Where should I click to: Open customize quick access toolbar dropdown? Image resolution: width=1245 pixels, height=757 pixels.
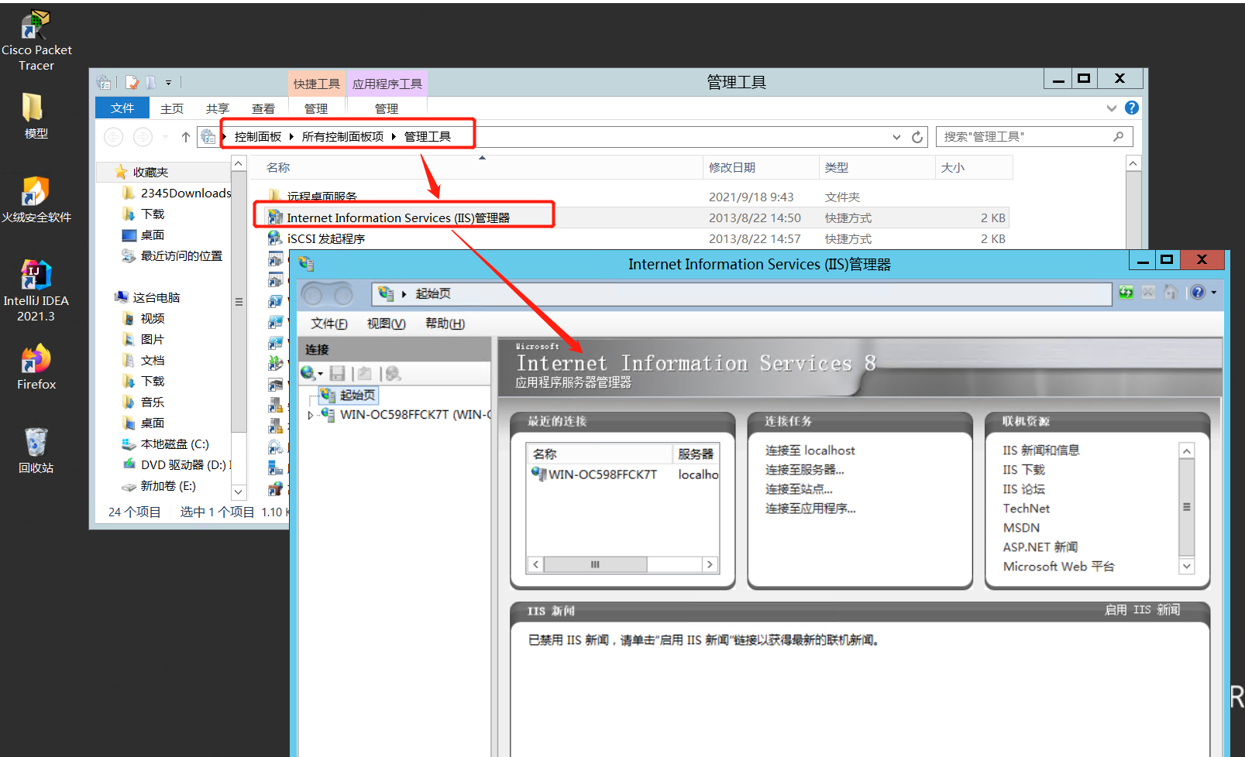[x=168, y=82]
